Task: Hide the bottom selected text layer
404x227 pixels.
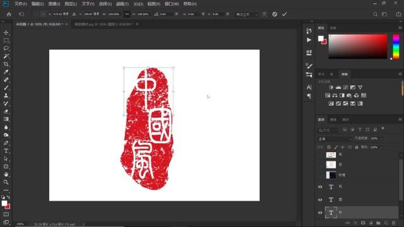Action: pos(320,212)
